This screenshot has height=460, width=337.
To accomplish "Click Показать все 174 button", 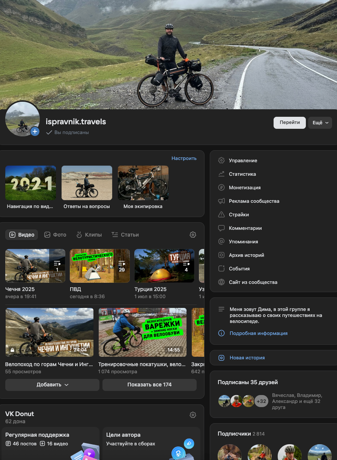I will coord(149,385).
